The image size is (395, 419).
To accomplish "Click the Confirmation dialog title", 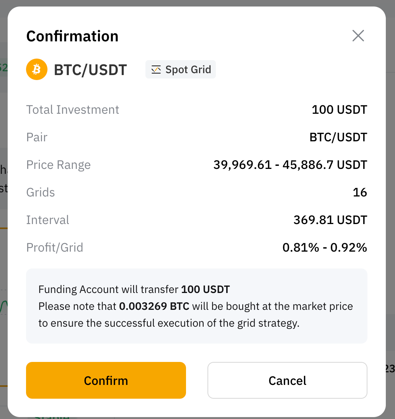I will tap(72, 36).
